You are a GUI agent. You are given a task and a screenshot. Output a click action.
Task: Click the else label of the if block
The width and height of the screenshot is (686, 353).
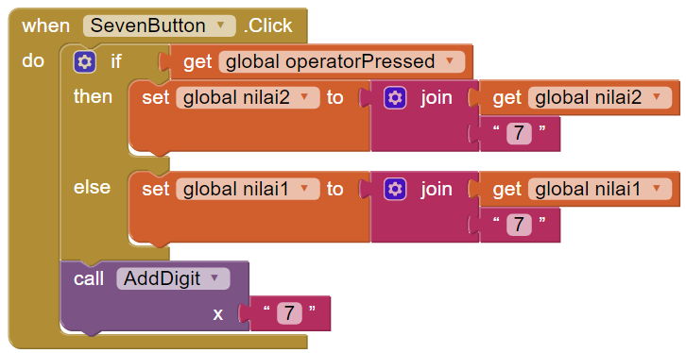[92, 187]
